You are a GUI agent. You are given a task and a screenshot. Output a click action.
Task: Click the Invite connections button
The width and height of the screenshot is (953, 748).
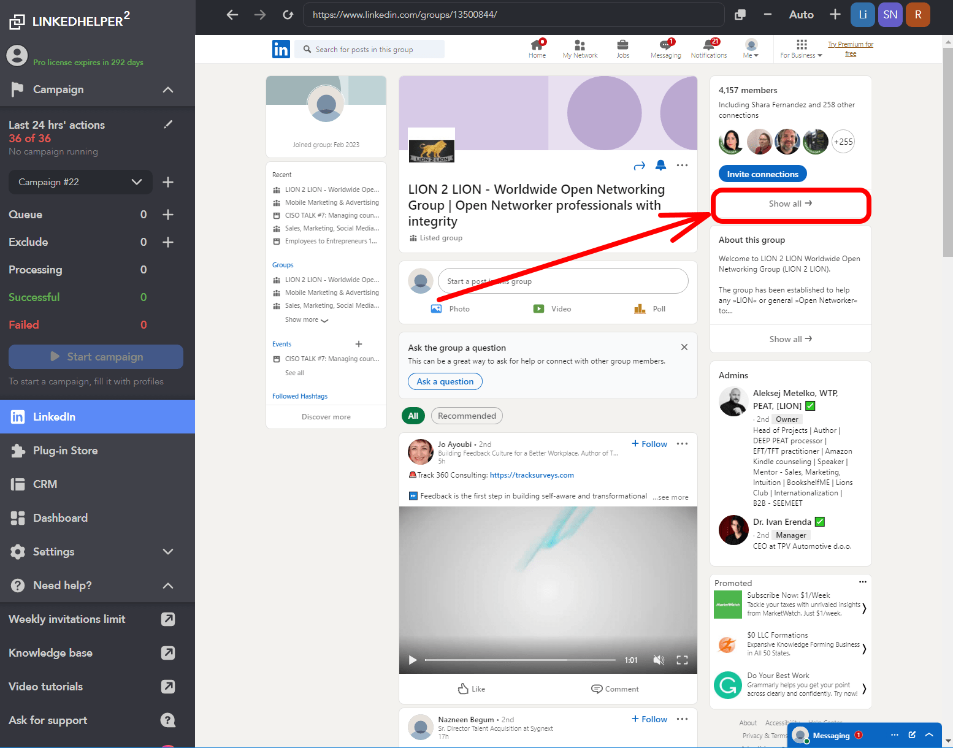[x=762, y=174]
